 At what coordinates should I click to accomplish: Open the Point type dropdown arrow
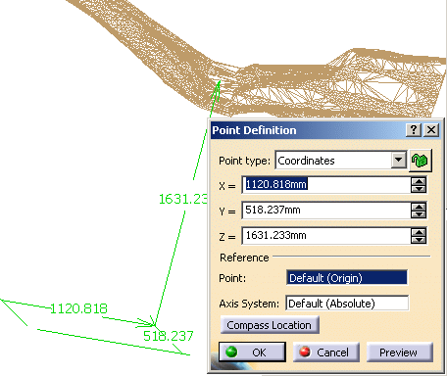click(398, 160)
